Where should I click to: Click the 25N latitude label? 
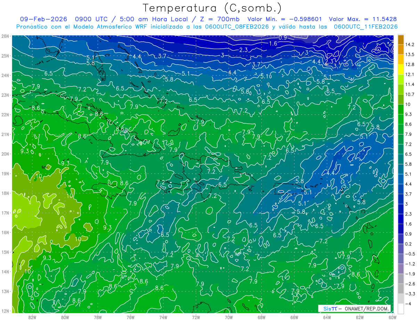(x=5, y=56)
